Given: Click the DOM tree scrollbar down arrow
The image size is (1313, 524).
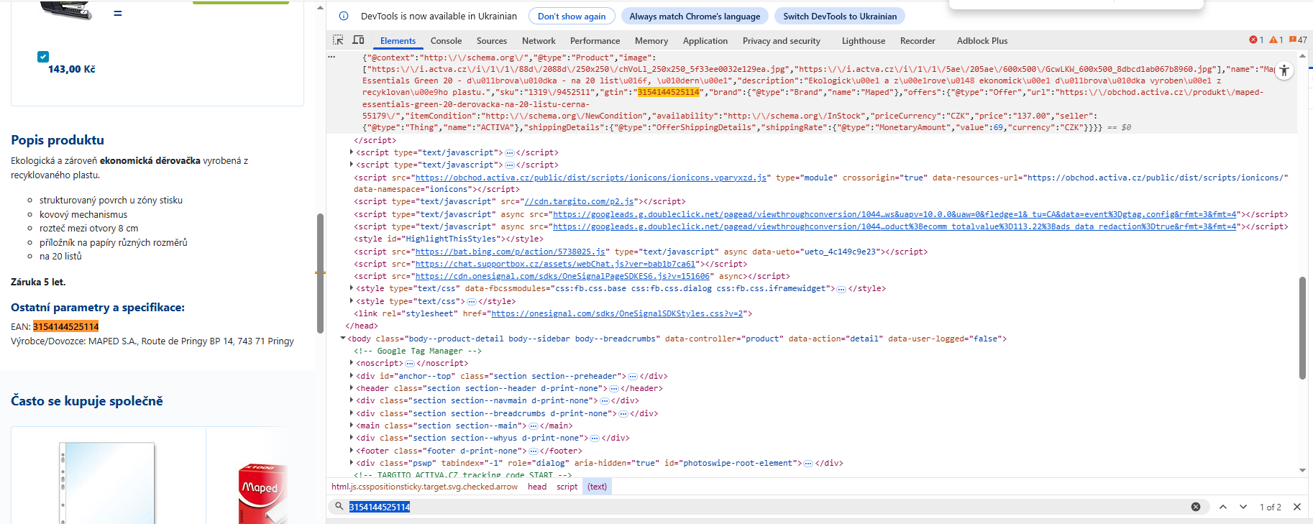Looking at the screenshot, I should point(1302,471).
